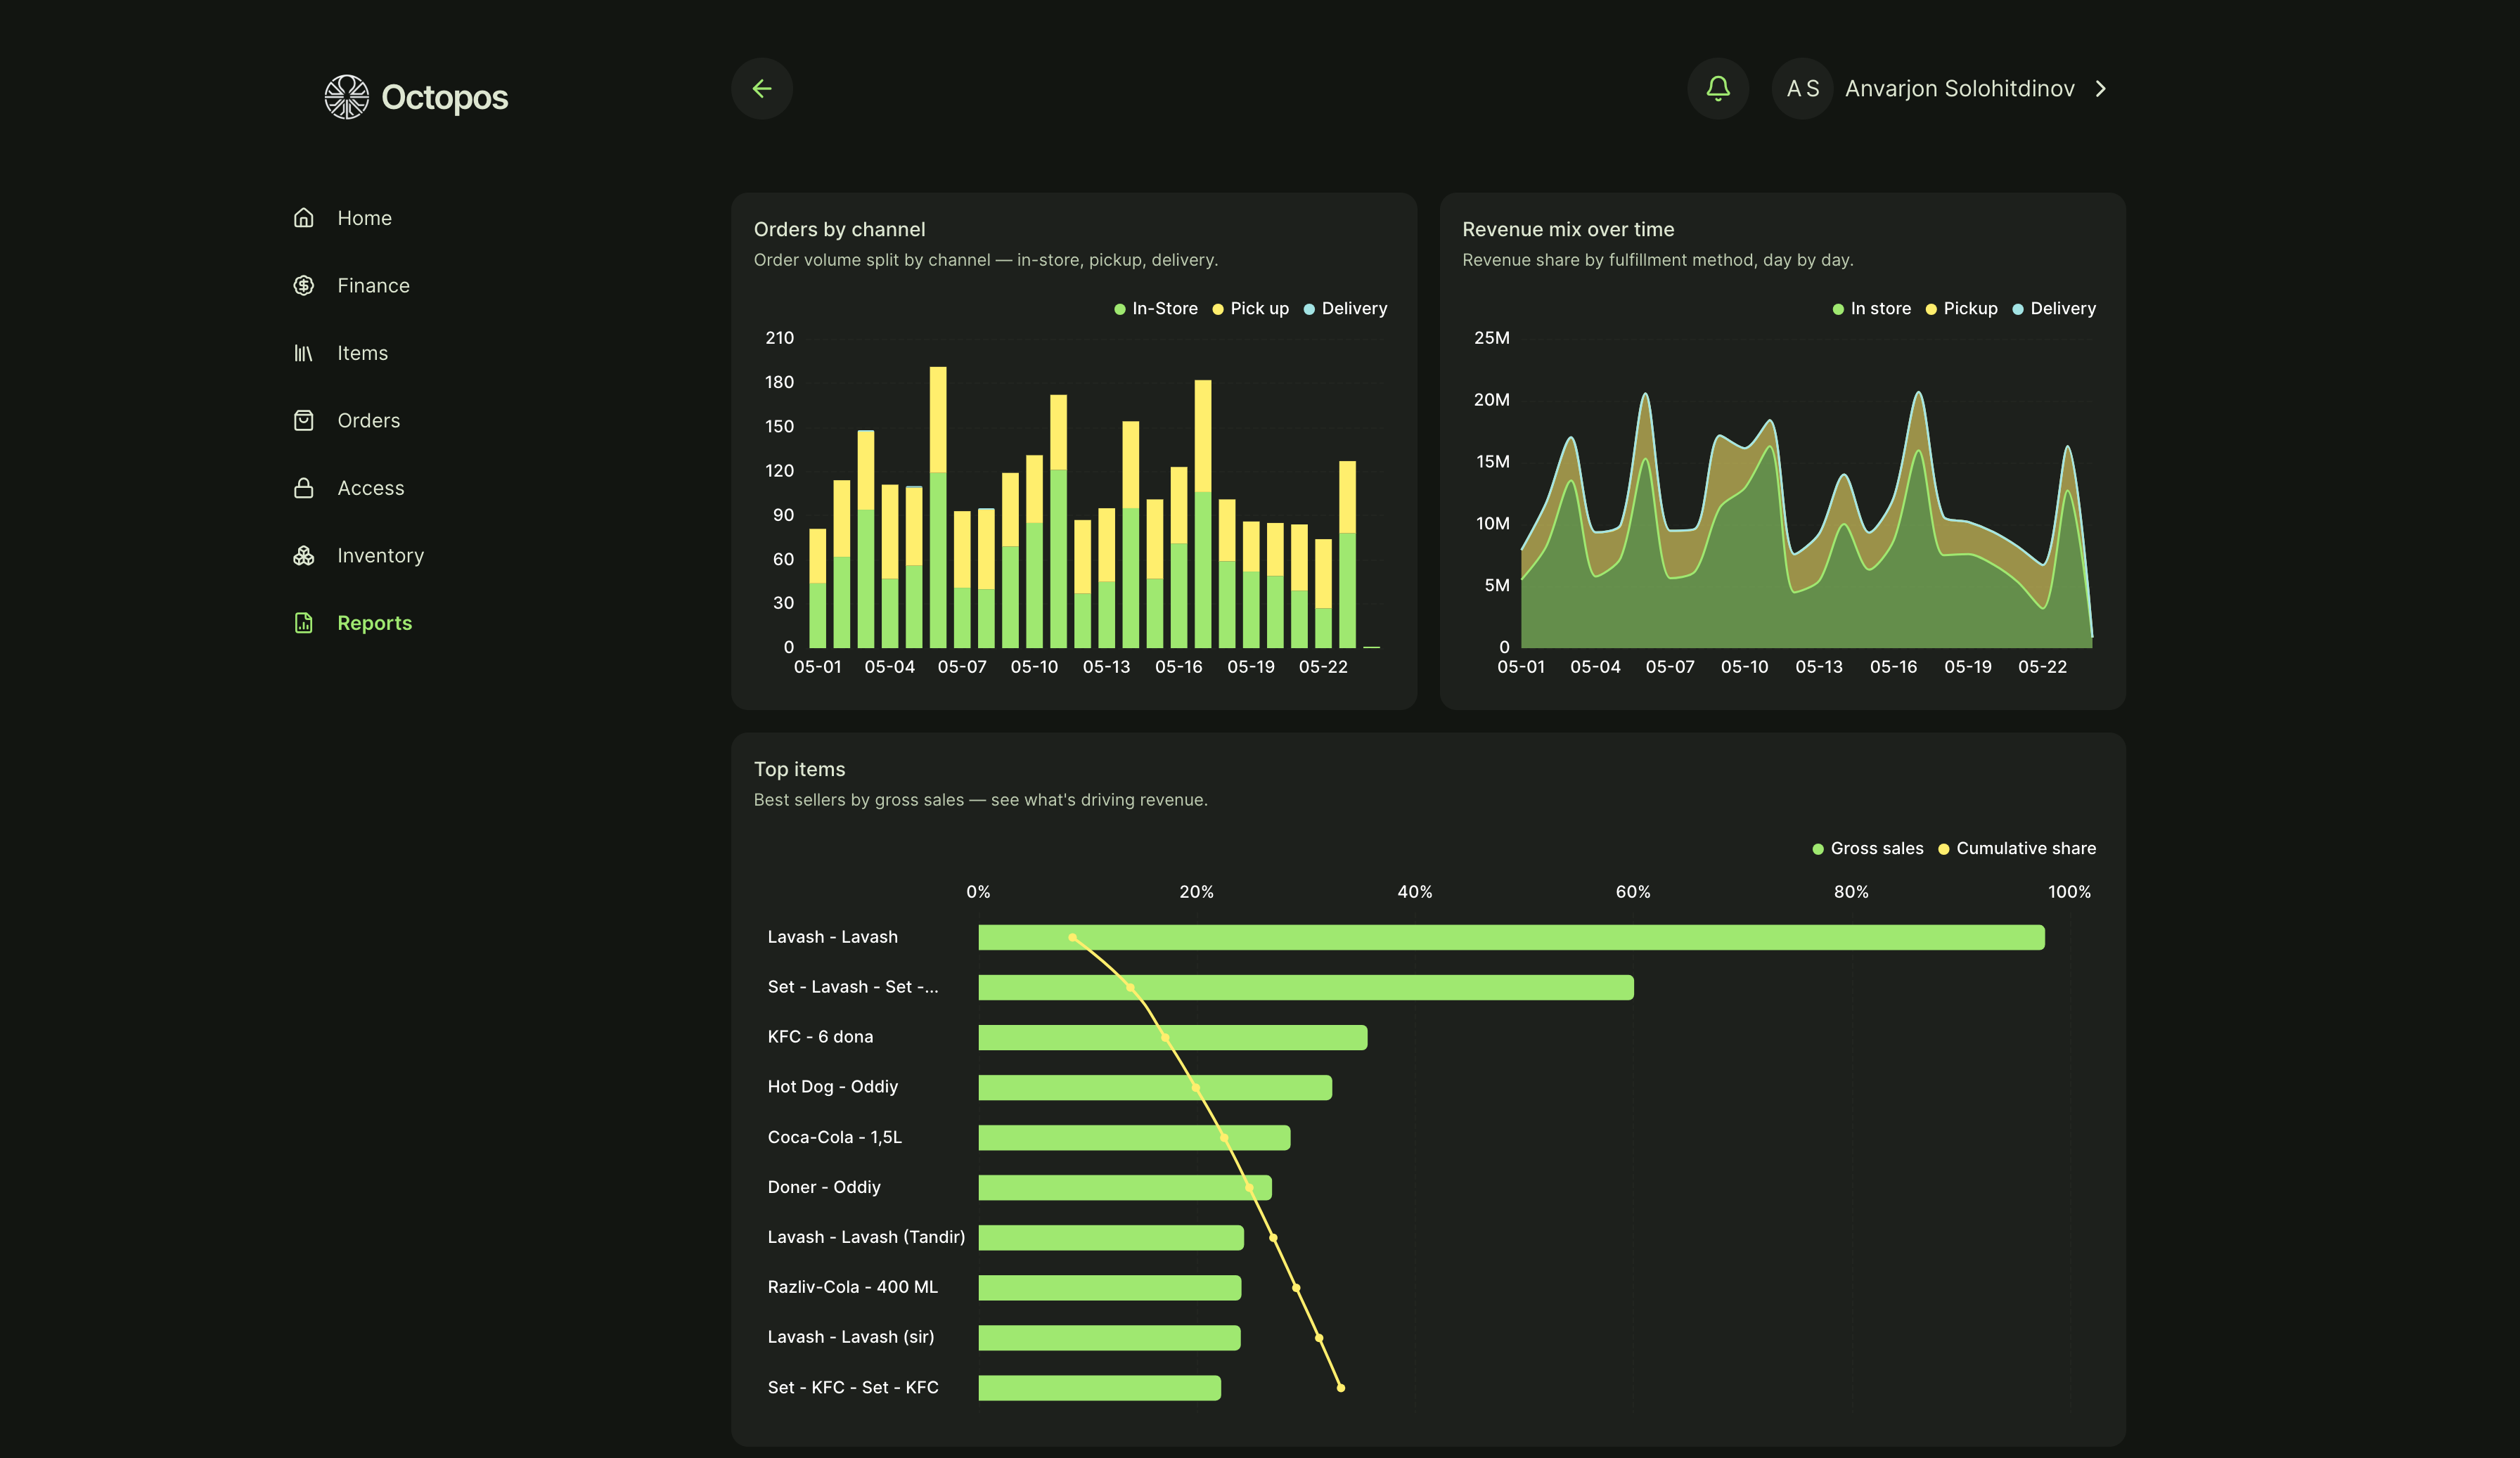Open the Finance menu item

(373, 286)
